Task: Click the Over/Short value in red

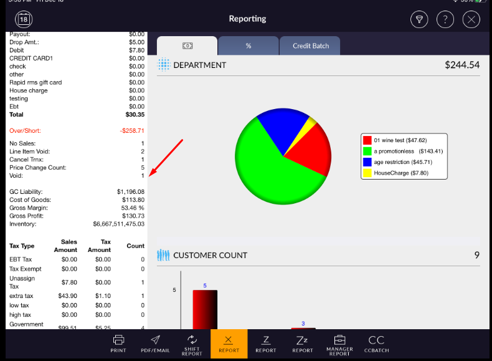Action: pos(131,131)
